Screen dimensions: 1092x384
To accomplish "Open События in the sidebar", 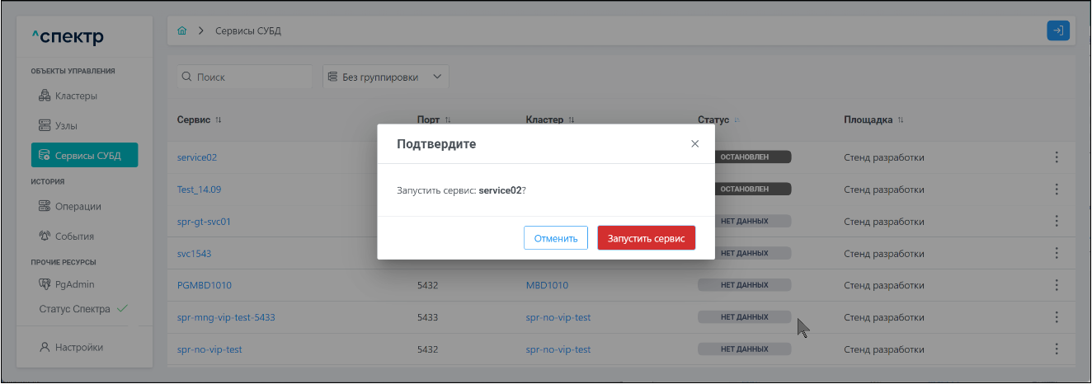I will pyautogui.click(x=74, y=236).
